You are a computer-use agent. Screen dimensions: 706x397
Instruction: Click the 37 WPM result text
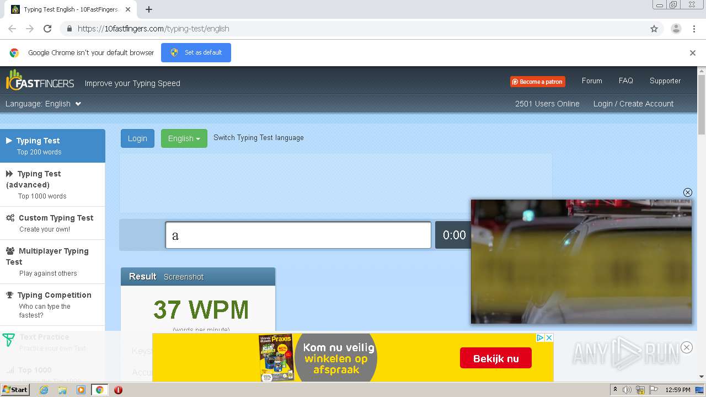point(201,310)
